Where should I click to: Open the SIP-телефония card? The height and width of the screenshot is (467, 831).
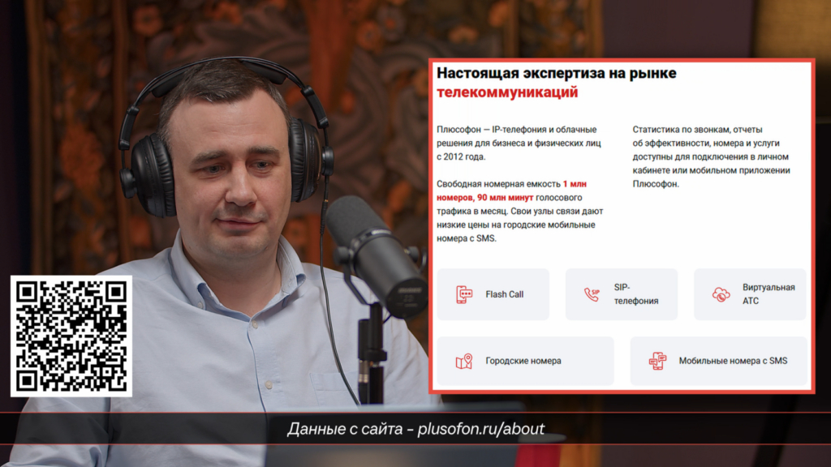[621, 294]
